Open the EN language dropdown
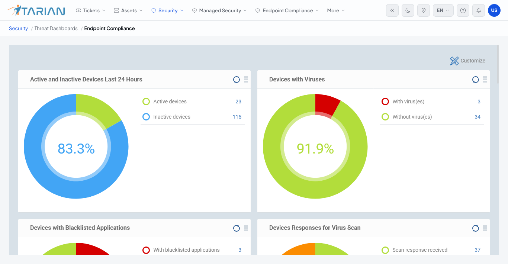The width and height of the screenshot is (508, 264). [x=443, y=10]
